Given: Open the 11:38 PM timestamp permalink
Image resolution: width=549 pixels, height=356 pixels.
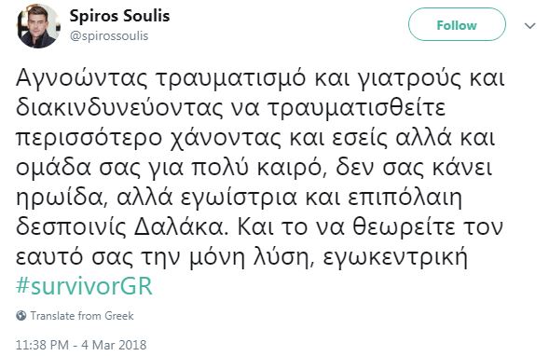Looking at the screenshot, I should [x=42, y=345].
